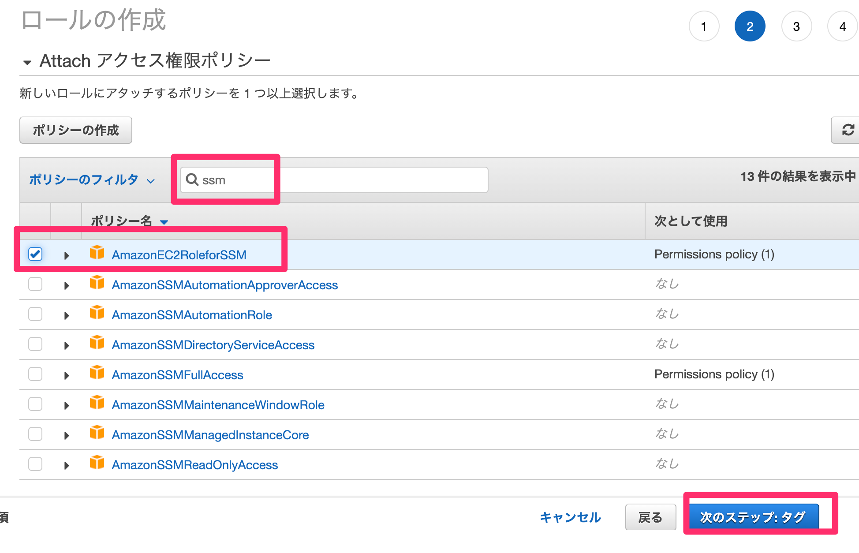Expand details of AmazonSSMFullAccess row
This screenshot has height=553, width=859.
tap(67, 375)
